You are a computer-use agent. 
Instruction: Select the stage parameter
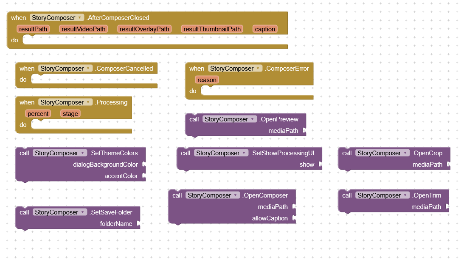click(x=70, y=114)
